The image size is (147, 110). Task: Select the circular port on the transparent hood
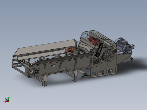[86, 35]
